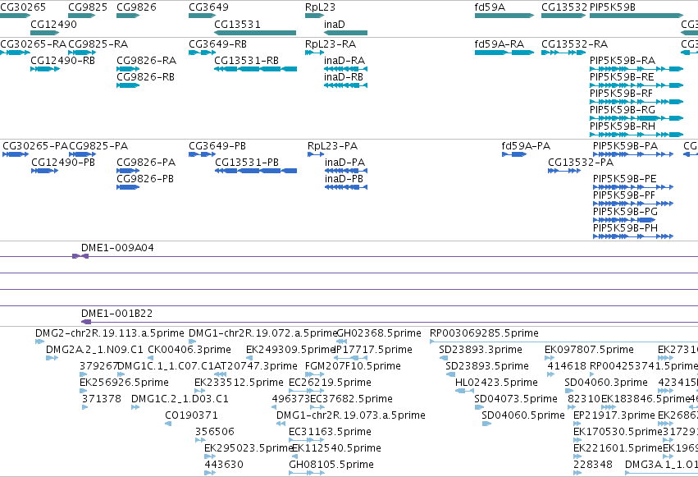The image size is (698, 477).
Task: Click the inaD gene label
Action: pyautogui.click(x=335, y=24)
